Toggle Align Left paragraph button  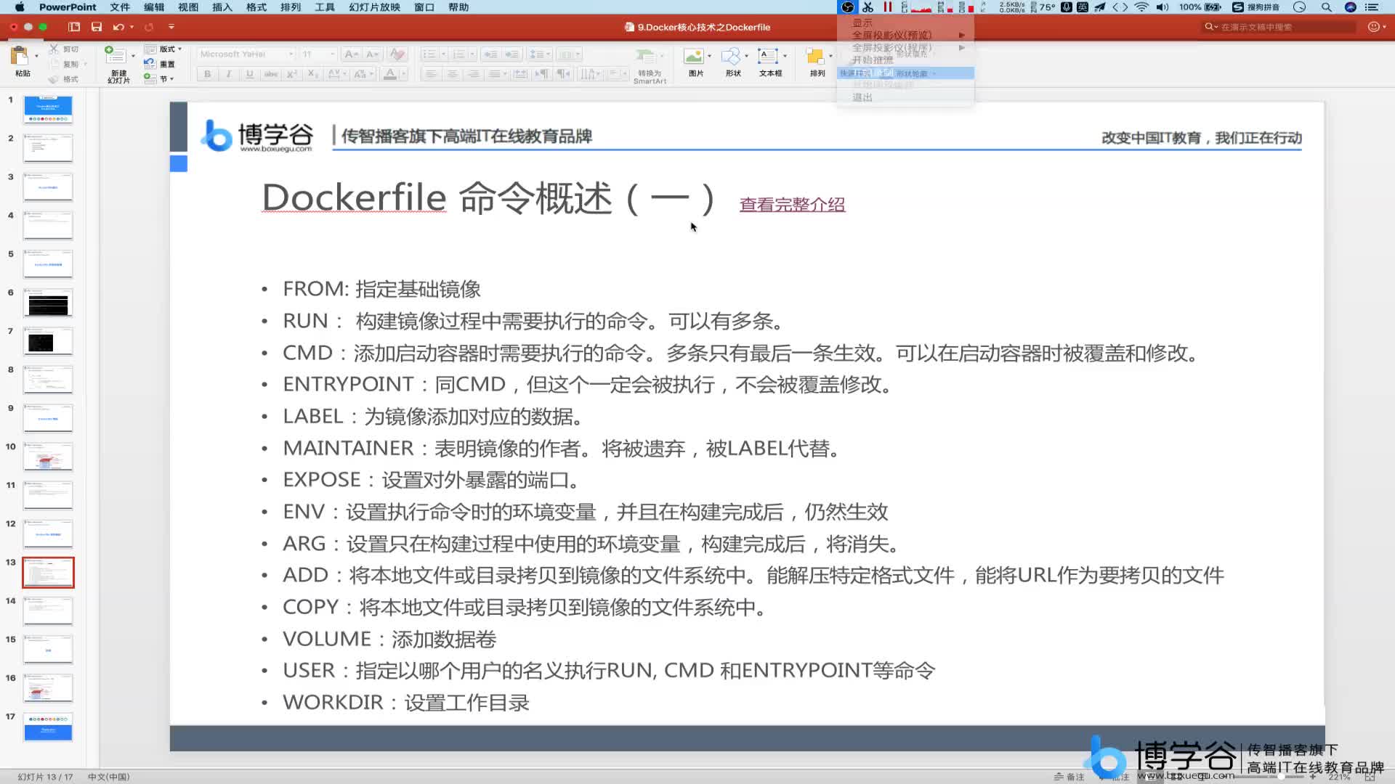pos(431,74)
